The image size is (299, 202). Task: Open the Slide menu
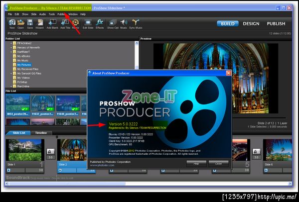tap(34, 14)
